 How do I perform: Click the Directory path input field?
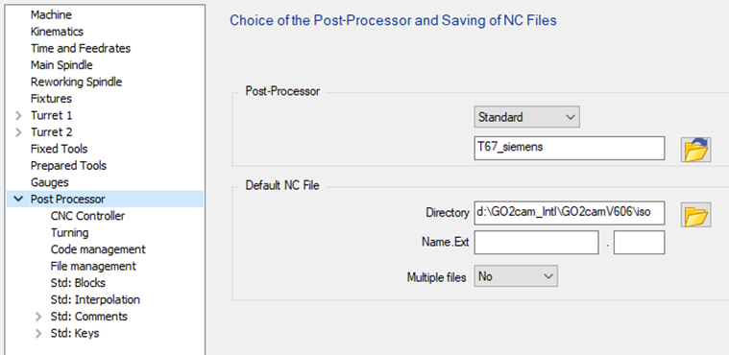569,213
